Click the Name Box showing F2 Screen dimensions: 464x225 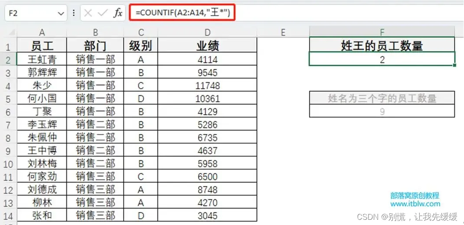[x=36, y=13]
